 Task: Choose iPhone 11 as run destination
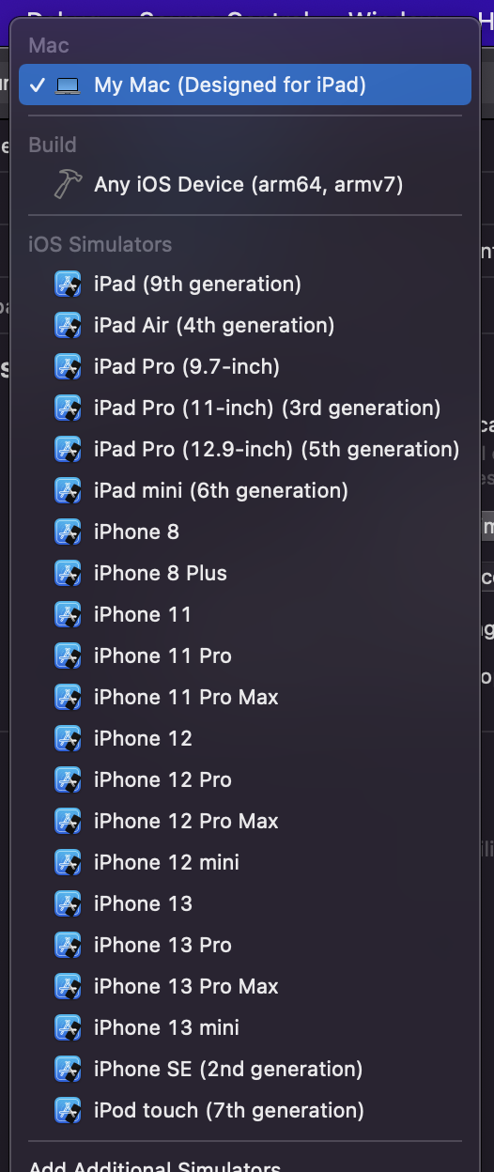coord(244,614)
